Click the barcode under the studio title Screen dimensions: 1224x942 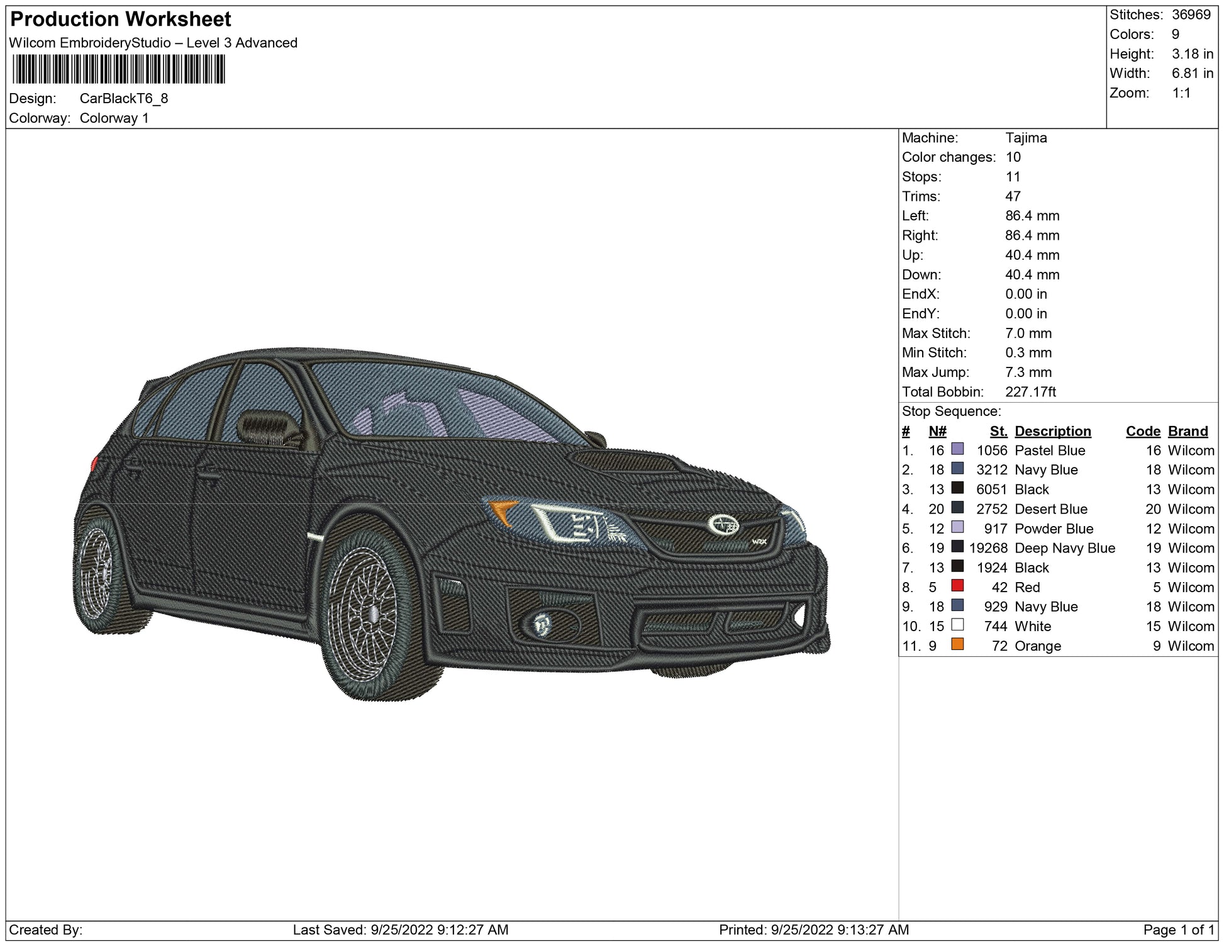pos(118,69)
